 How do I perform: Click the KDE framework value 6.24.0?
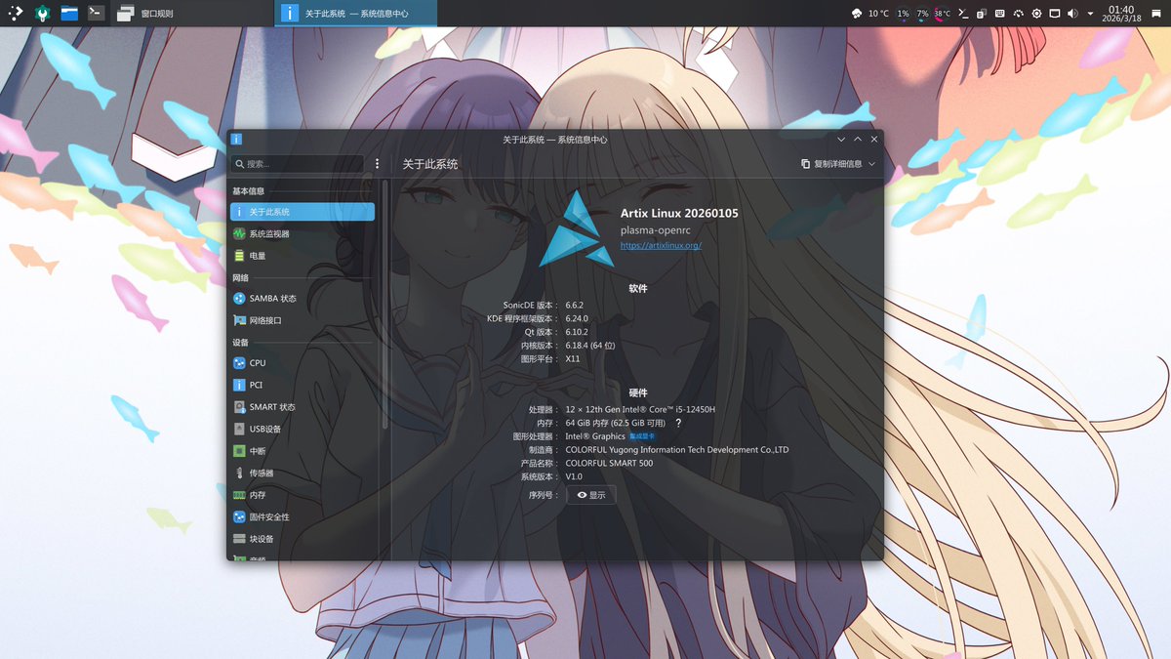click(x=577, y=318)
